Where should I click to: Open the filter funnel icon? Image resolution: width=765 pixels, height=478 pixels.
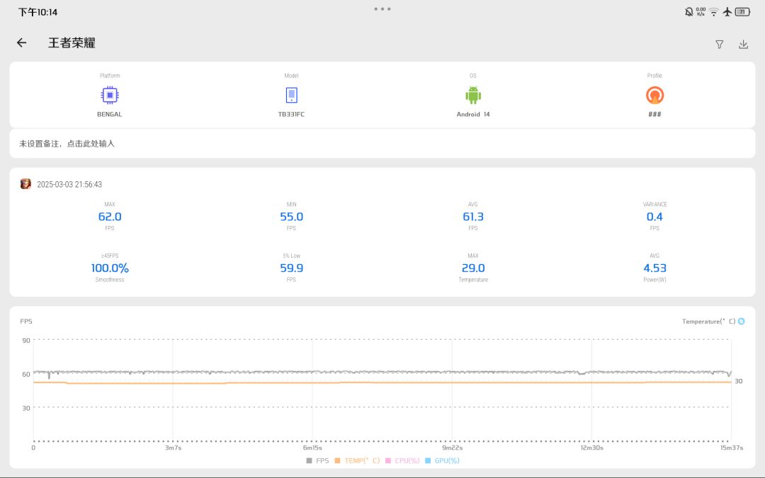(x=719, y=45)
